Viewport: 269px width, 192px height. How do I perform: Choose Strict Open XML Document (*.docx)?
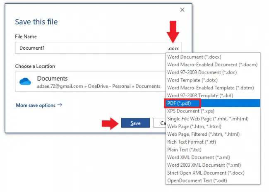(x=213, y=173)
